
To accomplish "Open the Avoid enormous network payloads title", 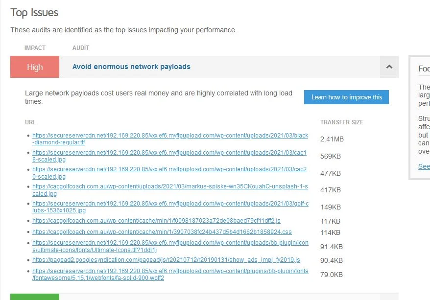I will pos(131,67).
